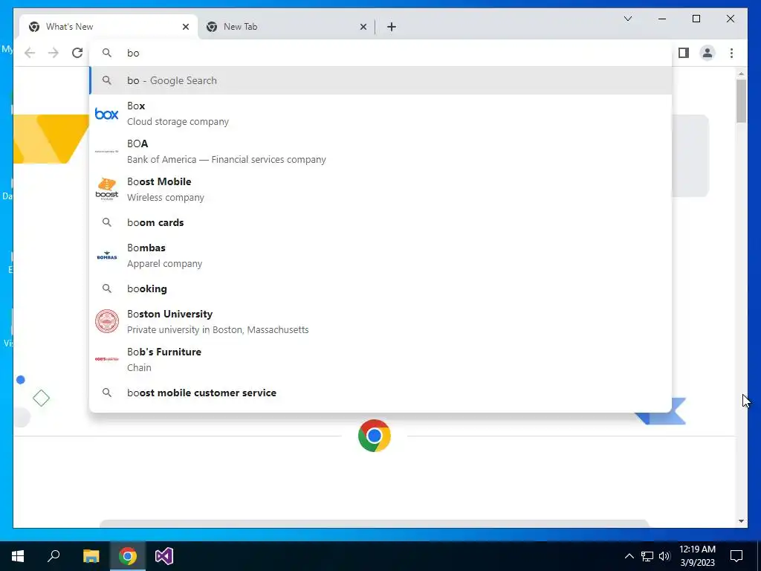Select 'bo - Google Search' suggestion
This screenshot has width=761, height=571.
pyautogui.click(x=380, y=80)
